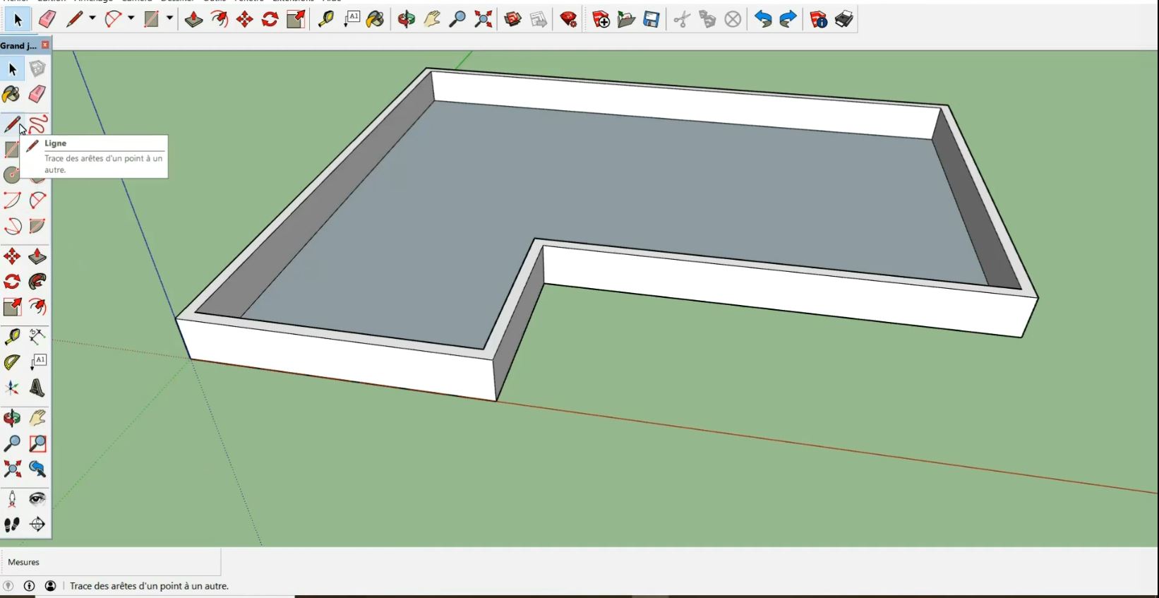Image resolution: width=1159 pixels, height=598 pixels.
Task: Save the model with the floppy disk icon
Action: pyautogui.click(x=651, y=19)
